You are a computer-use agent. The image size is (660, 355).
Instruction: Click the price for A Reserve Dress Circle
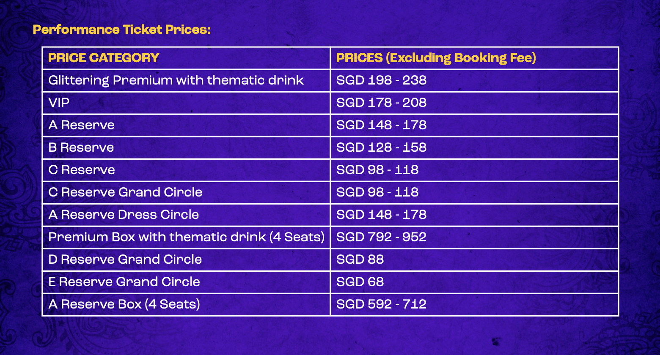[x=381, y=215]
